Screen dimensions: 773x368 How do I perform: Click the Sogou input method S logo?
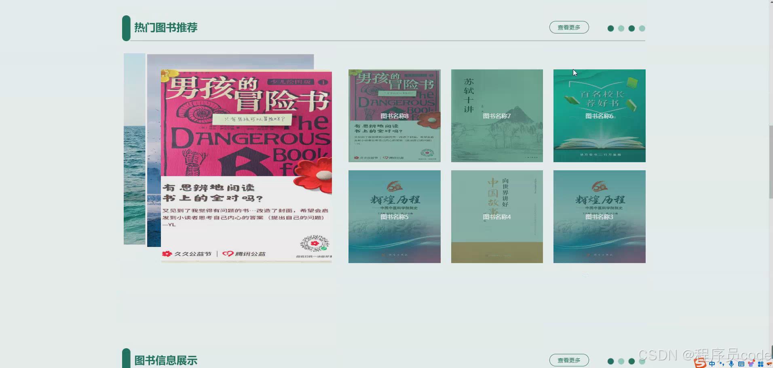(700, 363)
